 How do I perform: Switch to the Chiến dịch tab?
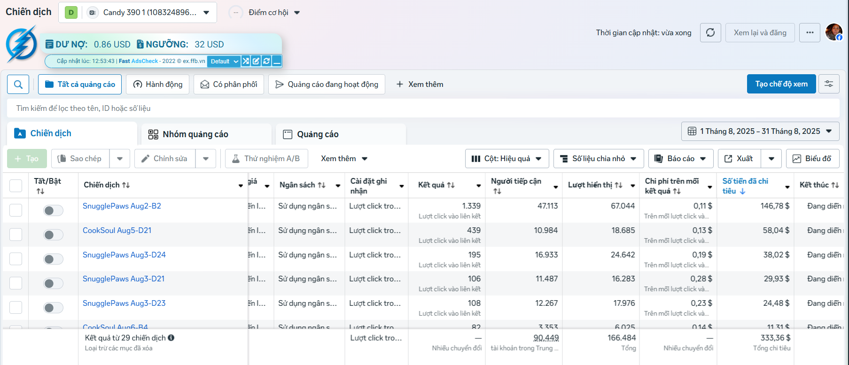click(72, 133)
